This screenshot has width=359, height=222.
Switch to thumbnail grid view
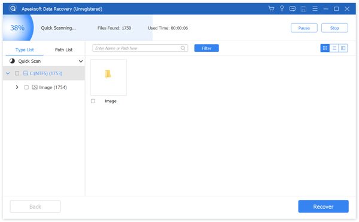(x=325, y=48)
